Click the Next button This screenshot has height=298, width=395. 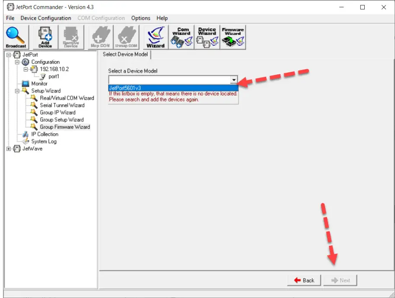tap(340, 280)
